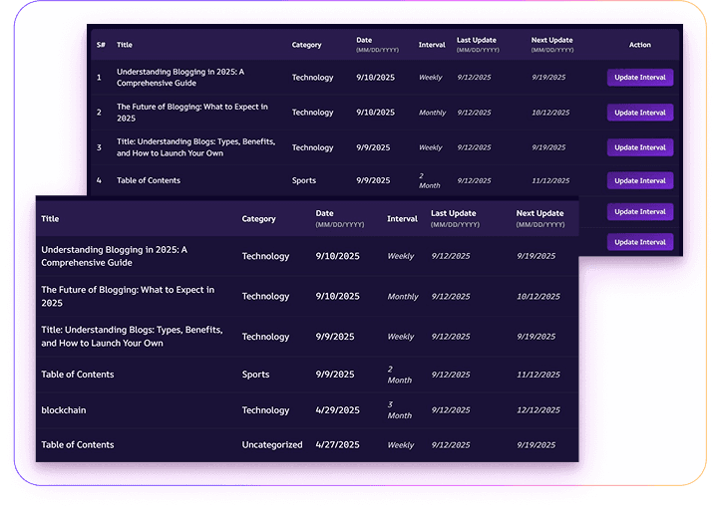This screenshot has height=510, width=719.
Task: Click Update Interval for Table of Contents row 4
Action: (x=640, y=180)
